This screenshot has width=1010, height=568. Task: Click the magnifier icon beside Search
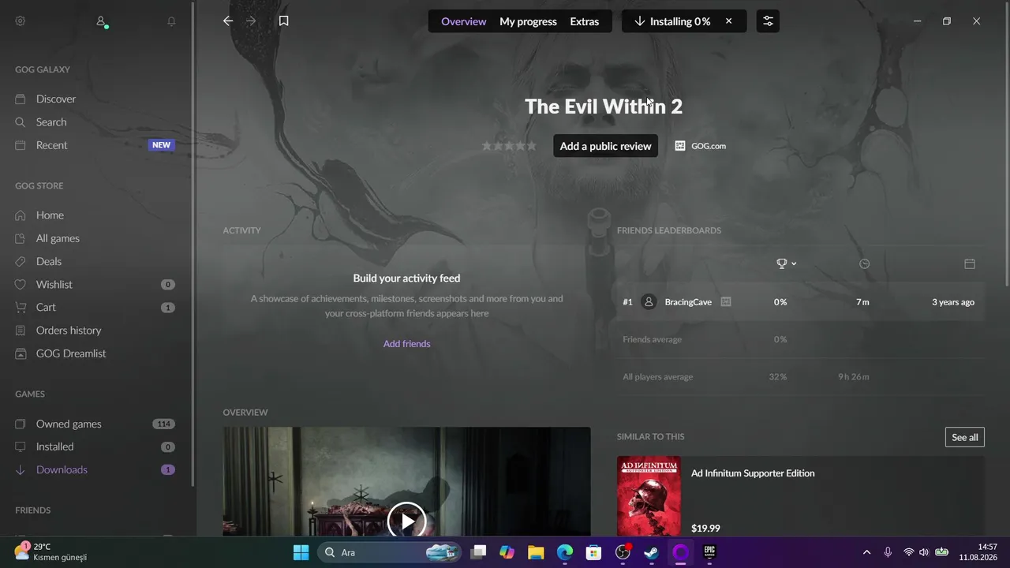pos(21,122)
